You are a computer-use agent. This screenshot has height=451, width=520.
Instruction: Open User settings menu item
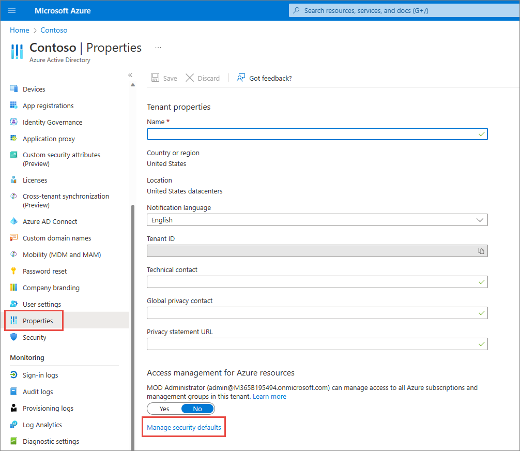click(42, 304)
